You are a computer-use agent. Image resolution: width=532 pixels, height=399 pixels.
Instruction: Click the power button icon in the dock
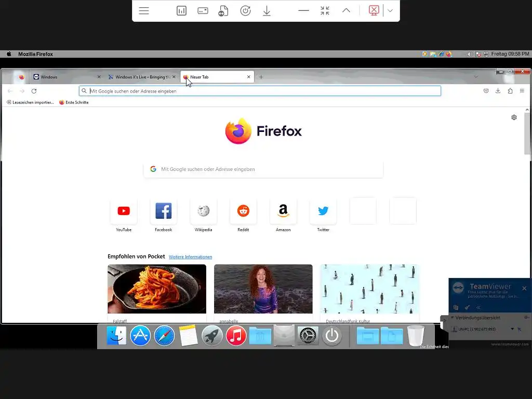point(332,336)
